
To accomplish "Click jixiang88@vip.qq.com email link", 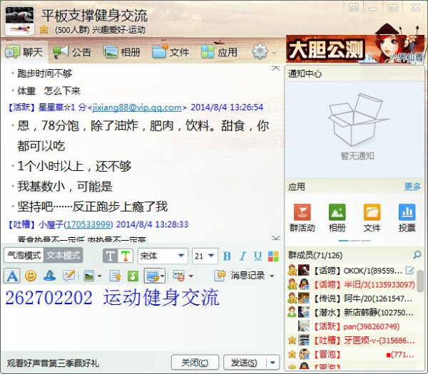I will pyautogui.click(x=137, y=108).
